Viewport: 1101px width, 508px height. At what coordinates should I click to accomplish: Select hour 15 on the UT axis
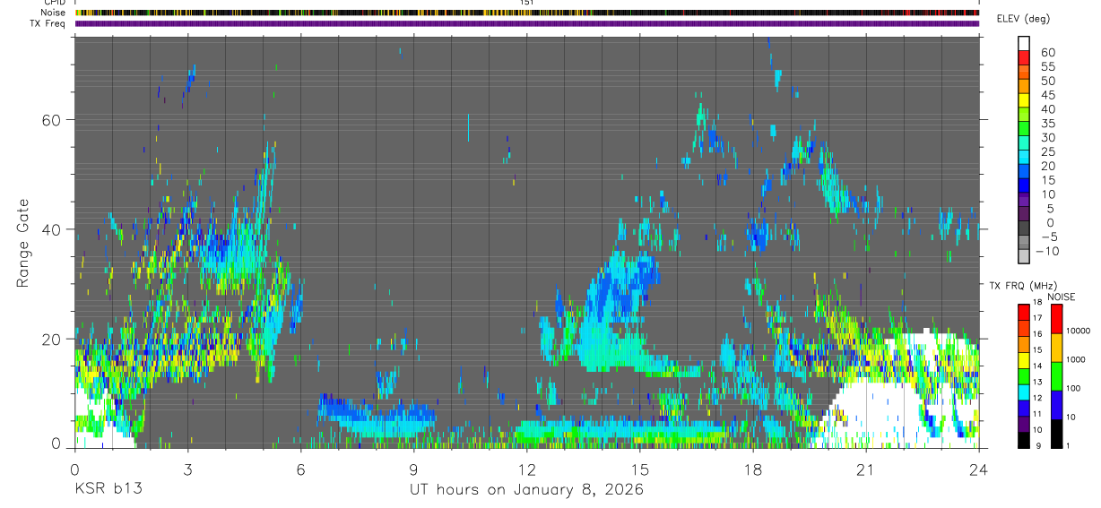point(640,469)
